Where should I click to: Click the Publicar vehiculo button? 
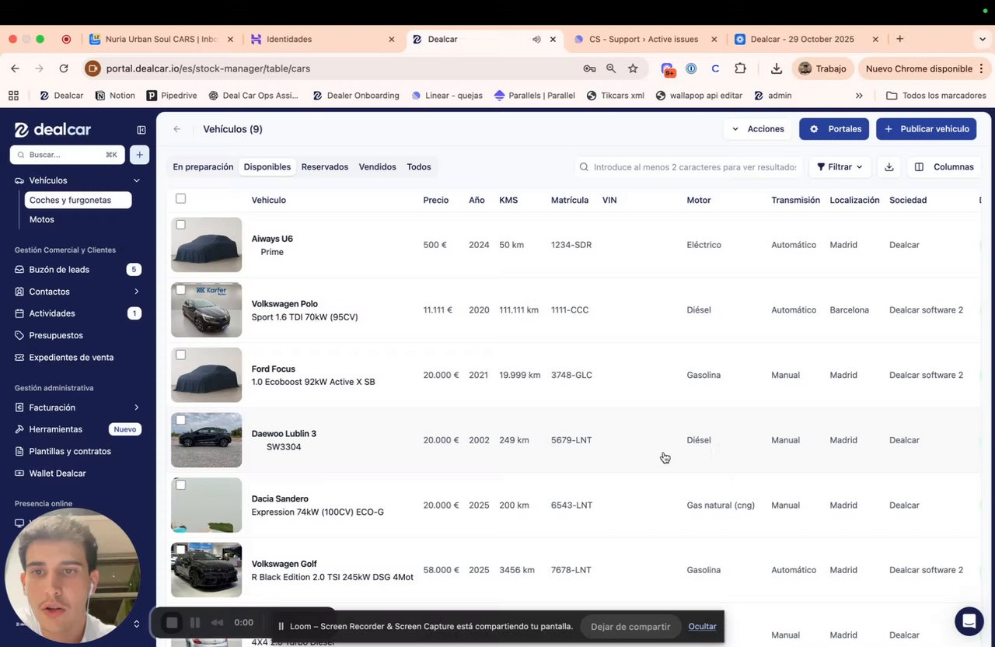tap(926, 129)
